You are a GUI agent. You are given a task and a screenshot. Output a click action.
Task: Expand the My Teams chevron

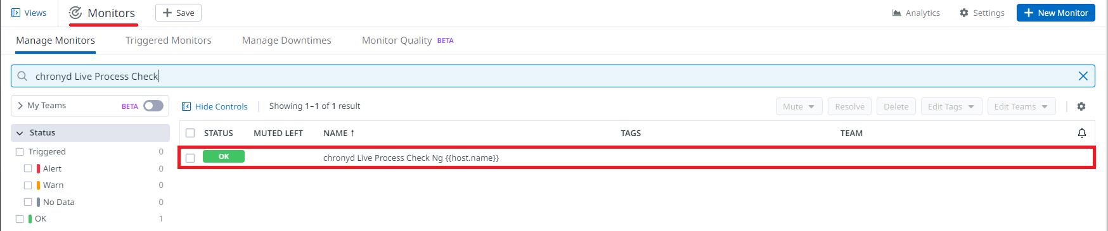pos(20,106)
